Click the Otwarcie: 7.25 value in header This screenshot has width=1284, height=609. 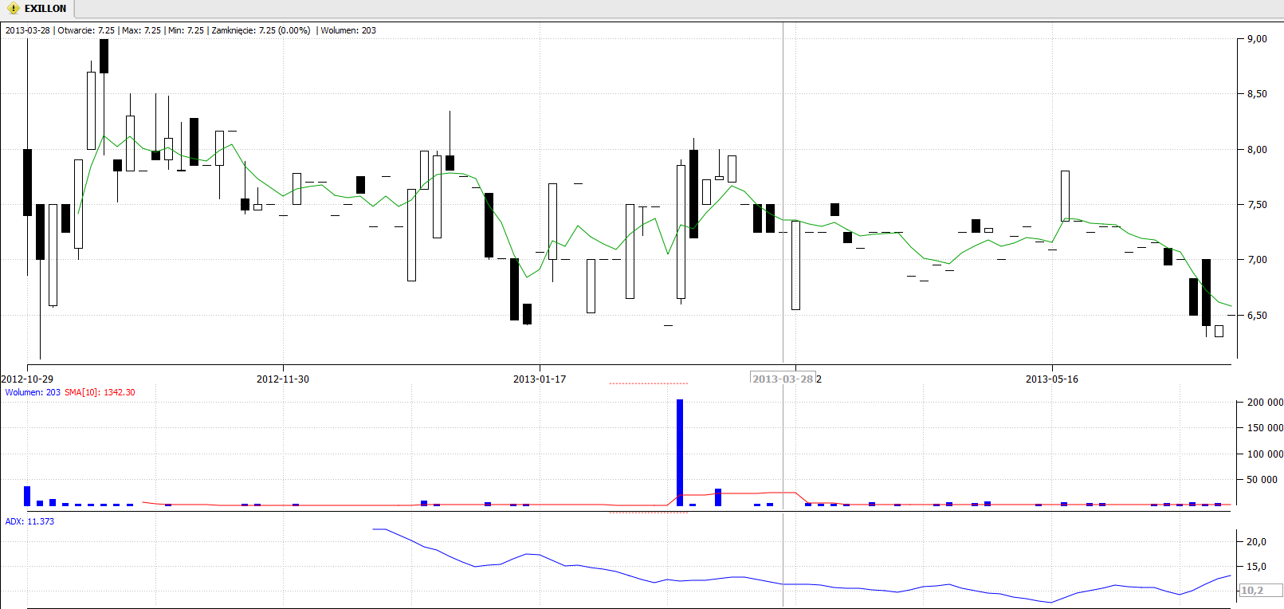[86, 30]
